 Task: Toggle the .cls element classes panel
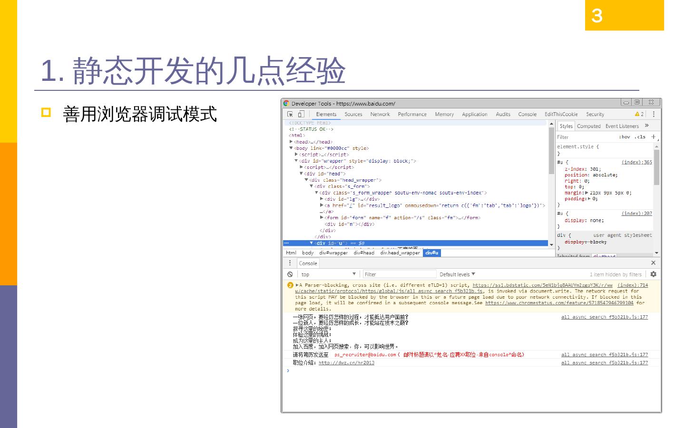(640, 137)
